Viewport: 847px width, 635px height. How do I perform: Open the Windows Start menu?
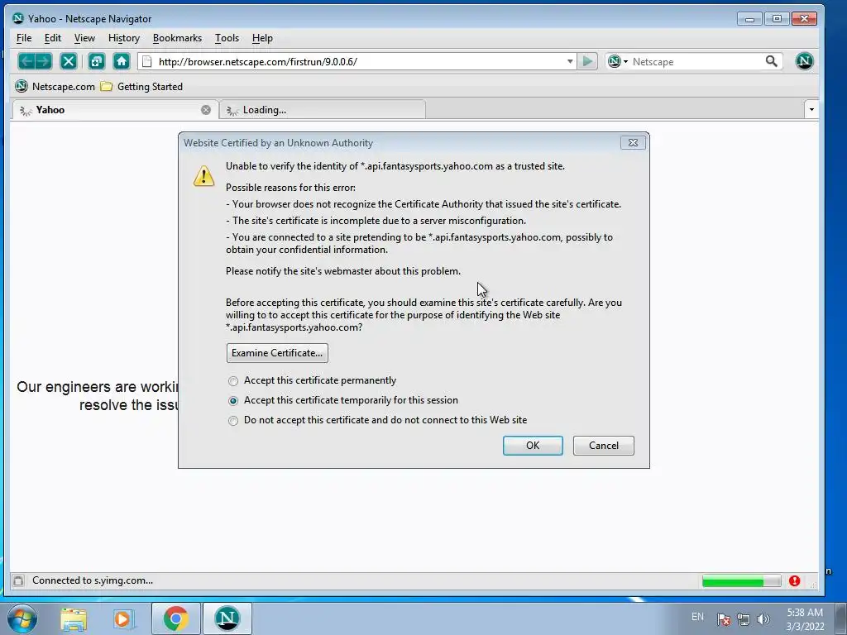click(x=22, y=618)
